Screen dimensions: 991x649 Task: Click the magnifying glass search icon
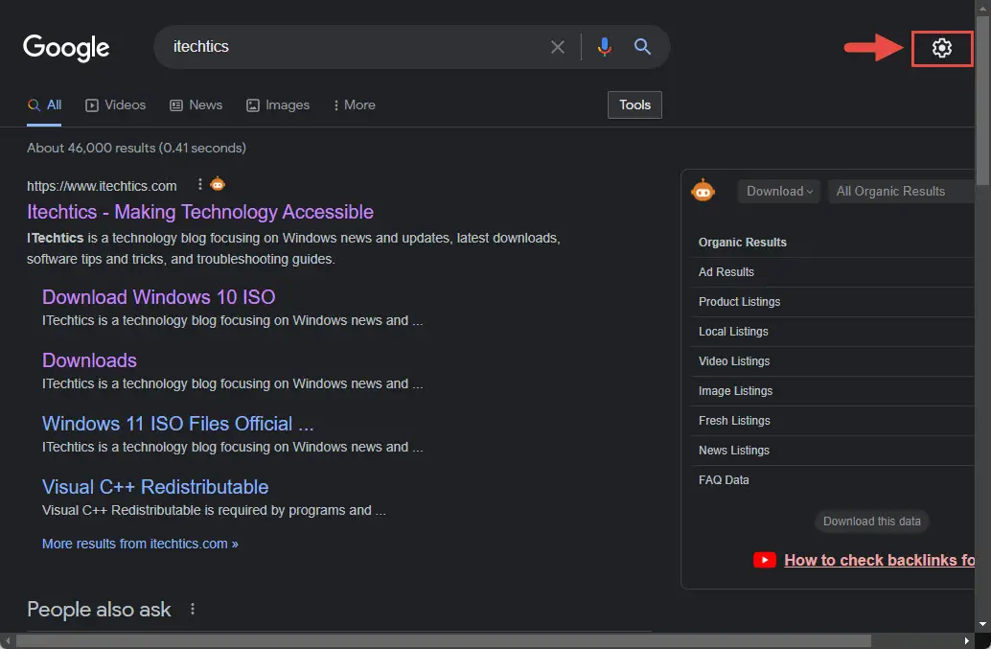(642, 46)
